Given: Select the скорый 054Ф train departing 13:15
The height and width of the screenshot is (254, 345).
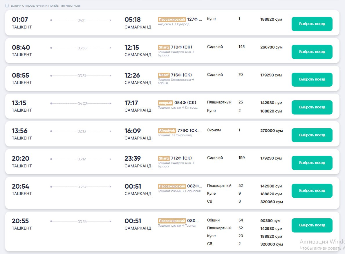Looking at the screenshot, I should [x=312, y=107].
